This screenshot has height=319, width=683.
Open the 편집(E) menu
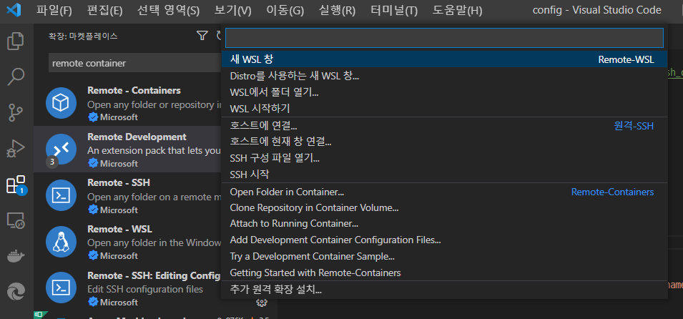104,11
